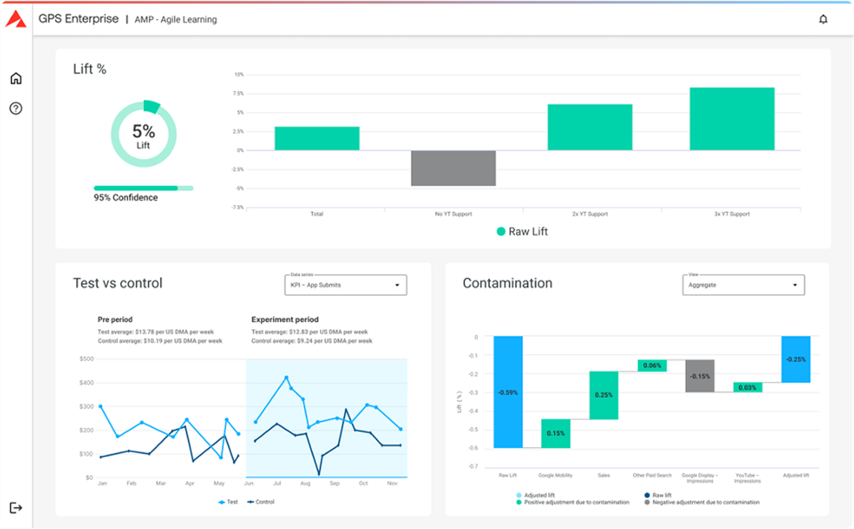854x529 pixels.
Task: Click the Sales 0.25% waterfall bar
Action: [x=603, y=395]
